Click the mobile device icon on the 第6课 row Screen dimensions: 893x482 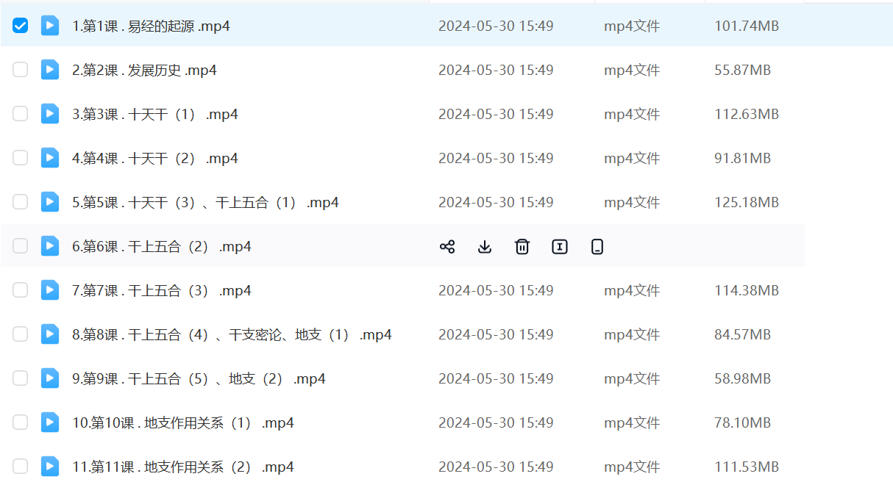coord(597,247)
